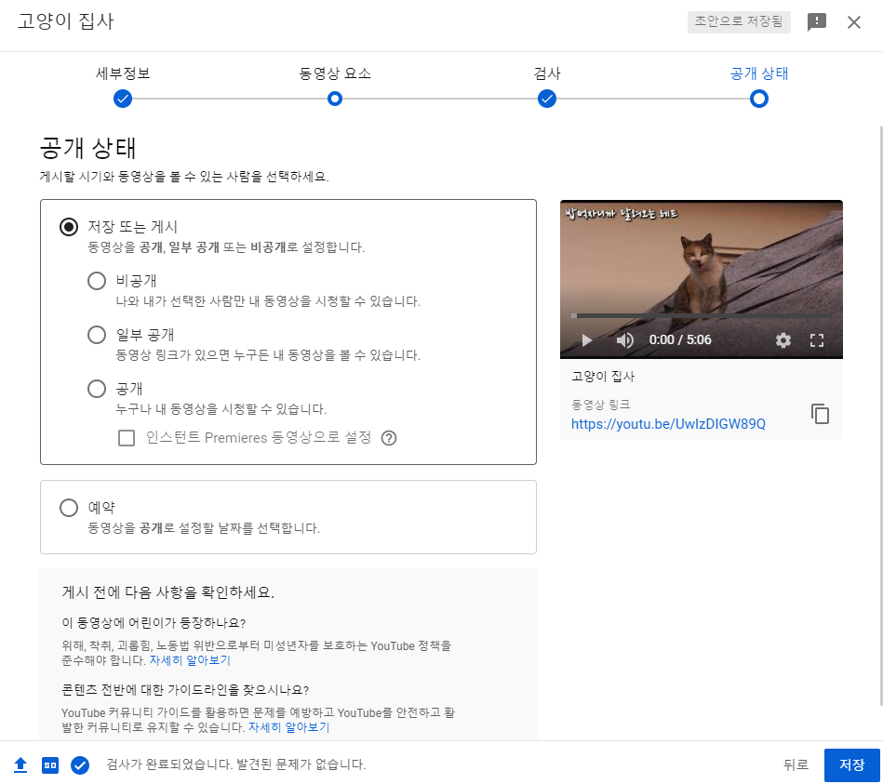Enable 인스턴트 Premieres 동영상으로 설정 checkbox
This screenshot has height=784, width=883.
pos(127,437)
